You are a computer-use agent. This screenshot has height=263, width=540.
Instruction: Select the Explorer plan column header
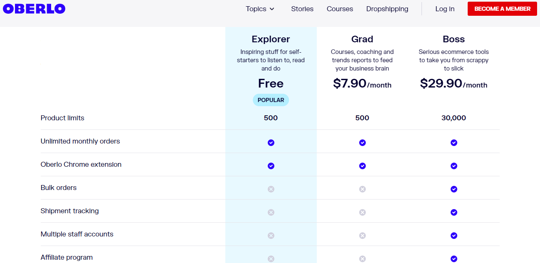271,39
